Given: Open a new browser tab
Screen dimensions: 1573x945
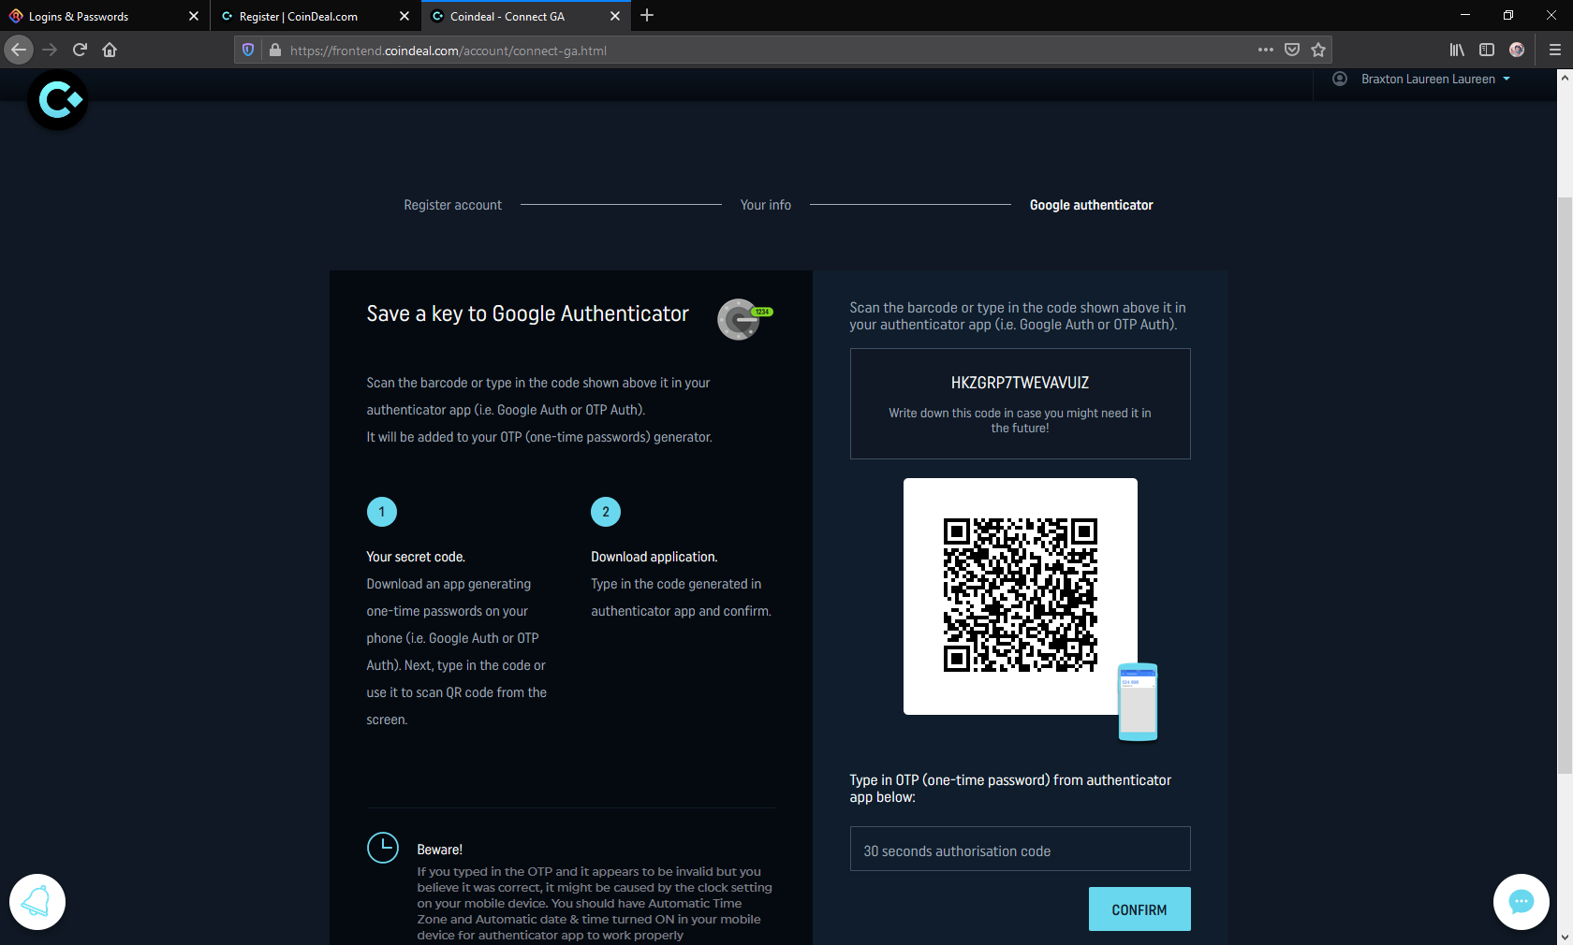Looking at the screenshot, I should click(647, 16).
